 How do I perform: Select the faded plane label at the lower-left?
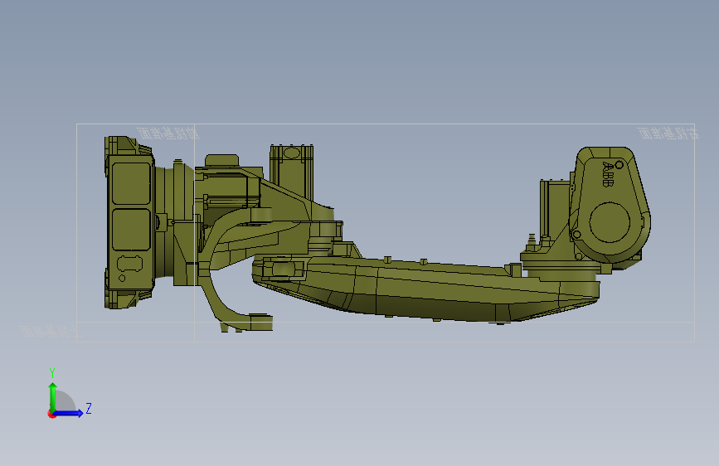coord(49,331)
